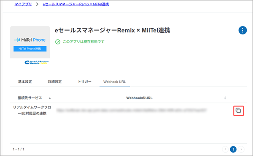Viewport: 253px width, 156px height.
Task: Open eセールスマネージャーRemix × MiiTel連携 breadcrumb link
Action: coord(75,4)
